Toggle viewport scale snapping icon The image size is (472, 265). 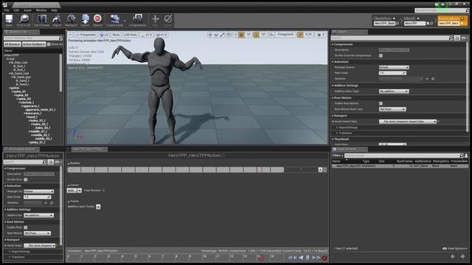click(x=300, y=35)
